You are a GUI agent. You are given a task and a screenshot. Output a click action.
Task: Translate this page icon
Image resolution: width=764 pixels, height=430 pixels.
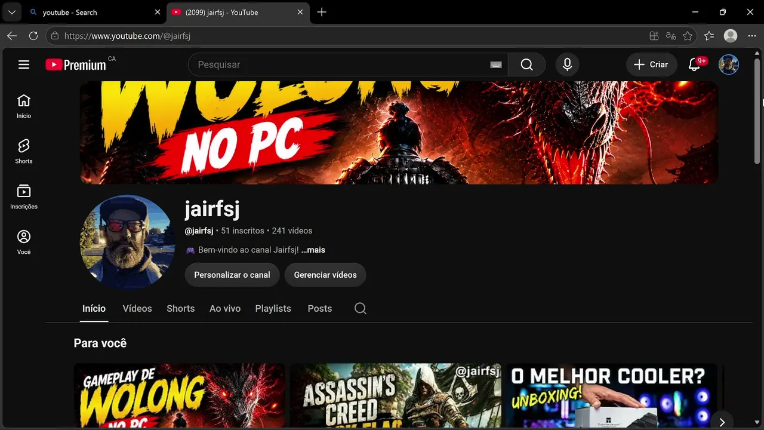(x=671, y=36)
